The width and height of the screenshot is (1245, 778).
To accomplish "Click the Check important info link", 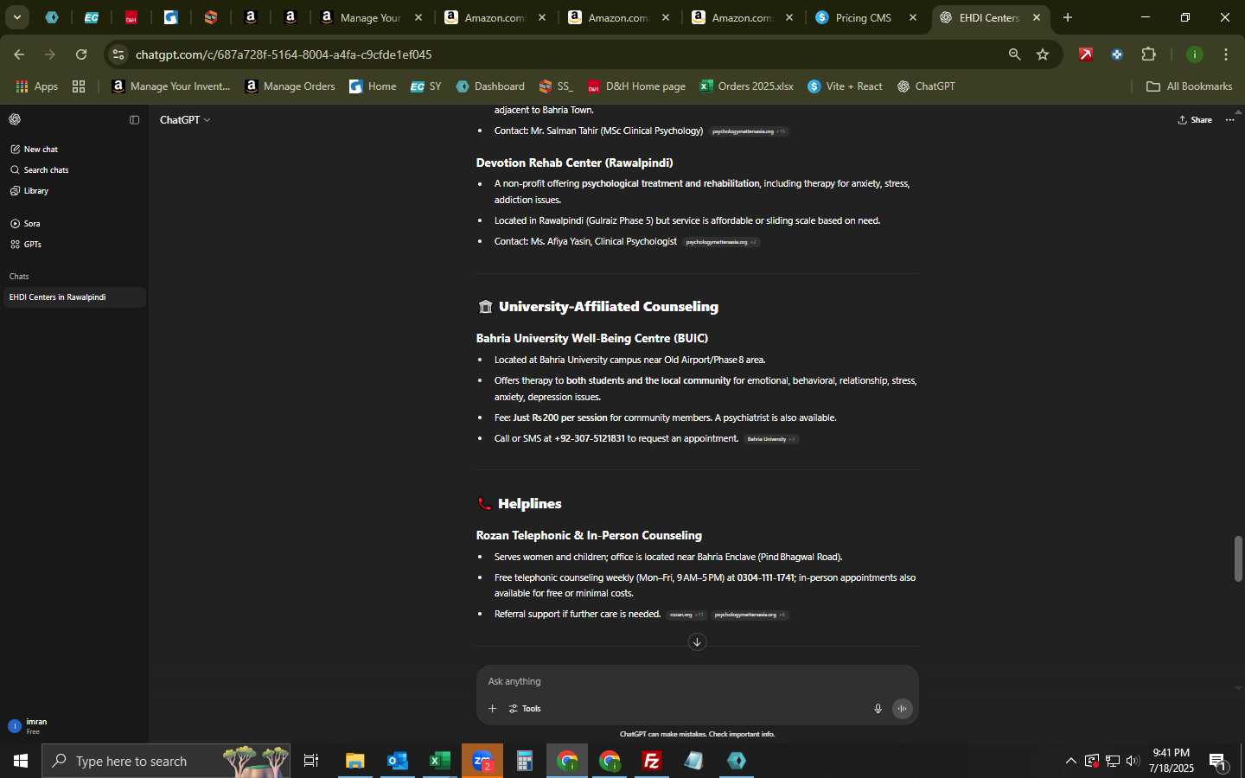I will click(741, 735).
